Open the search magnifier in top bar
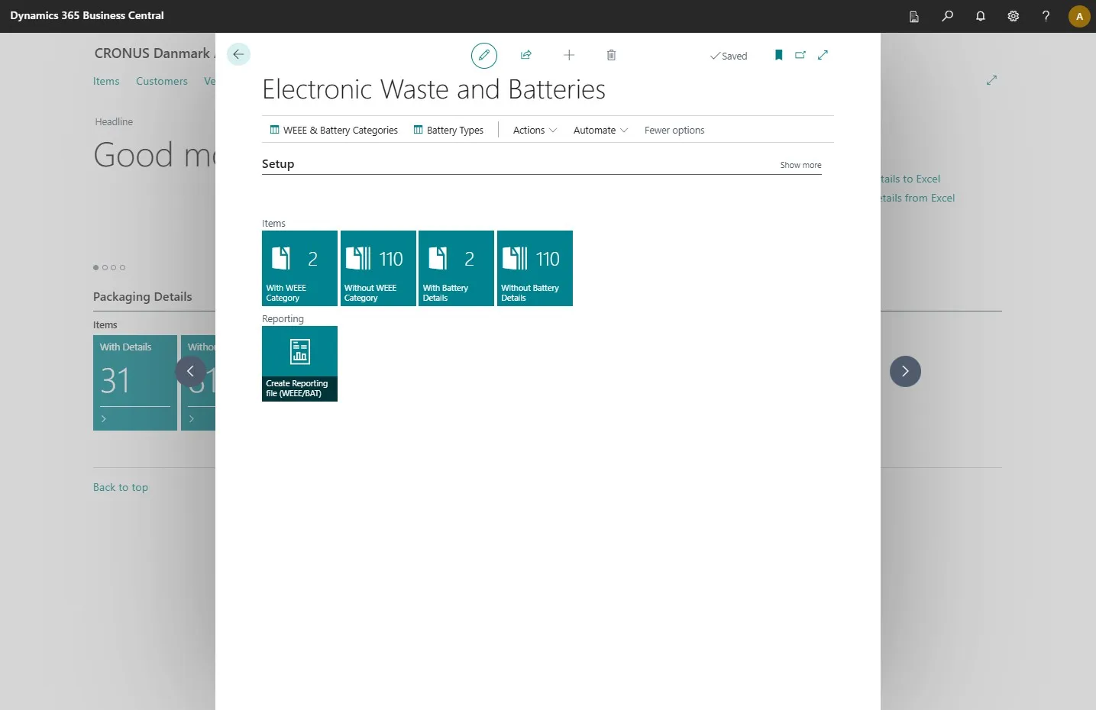This screenshot has height=710, width=1096. tap(947, 16)
